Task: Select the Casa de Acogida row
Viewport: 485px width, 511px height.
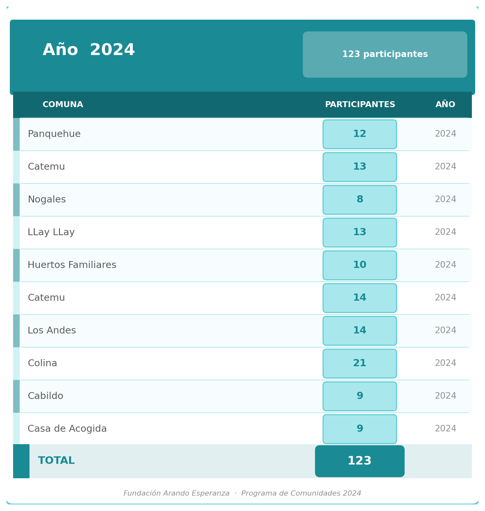Action: [x=242, y=429]
